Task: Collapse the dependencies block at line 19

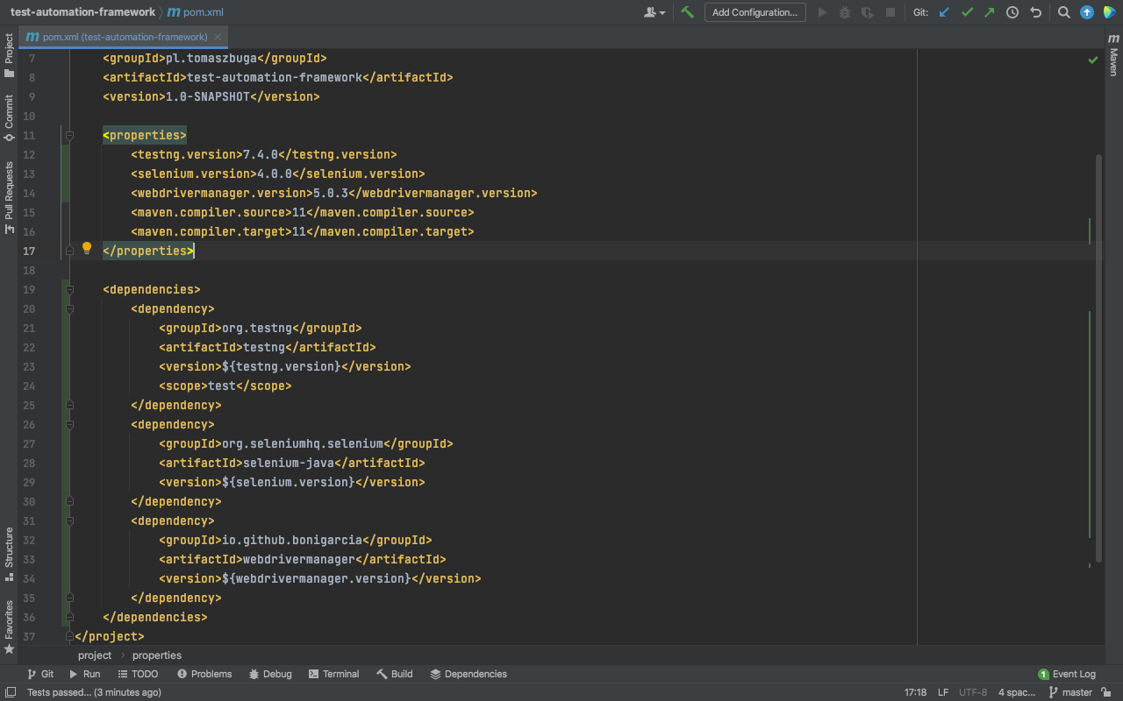Action: (x=69, y=289)
